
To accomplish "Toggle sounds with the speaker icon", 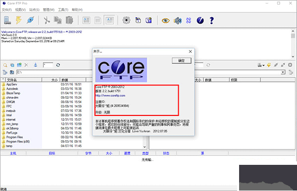I will (178, 20).
